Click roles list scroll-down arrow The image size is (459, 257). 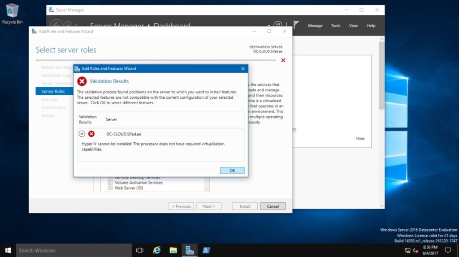(207, 189)
